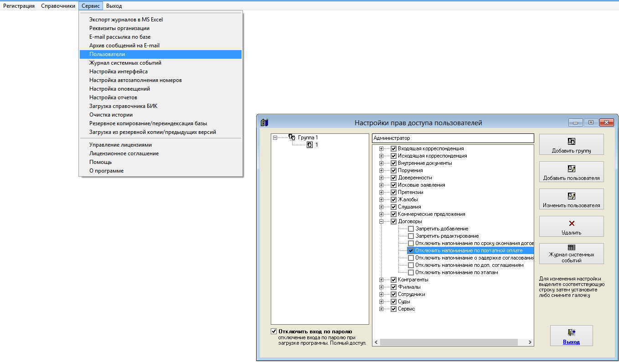This screenshot has width=619, height=362.
Task: Collapse the Договоры node
Action: [382, 221]
